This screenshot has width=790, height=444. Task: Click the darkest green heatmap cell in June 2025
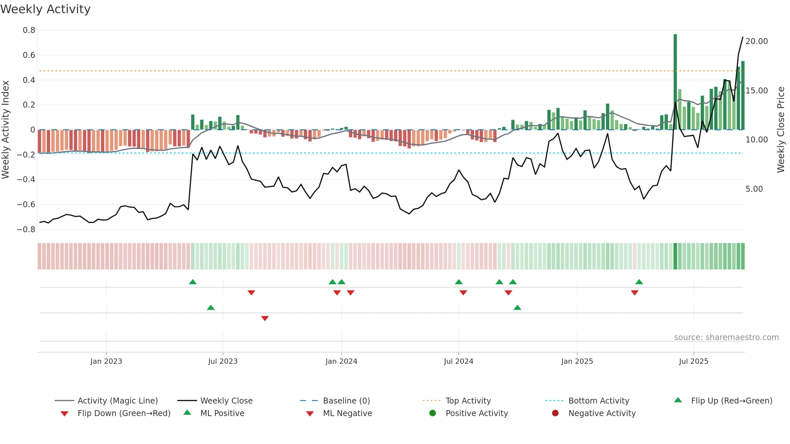(675, 256)
